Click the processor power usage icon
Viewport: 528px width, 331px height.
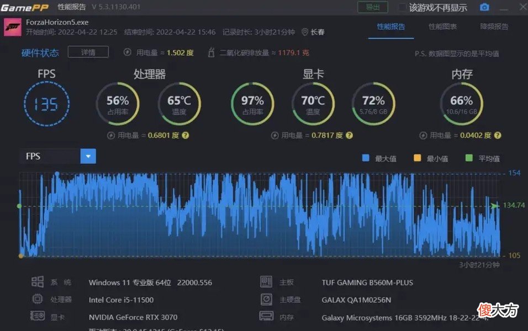point(111,136)
